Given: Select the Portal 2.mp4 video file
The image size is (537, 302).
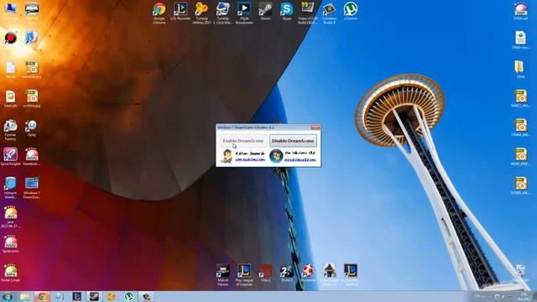Looking at the screenshot, I should [10, 273].
